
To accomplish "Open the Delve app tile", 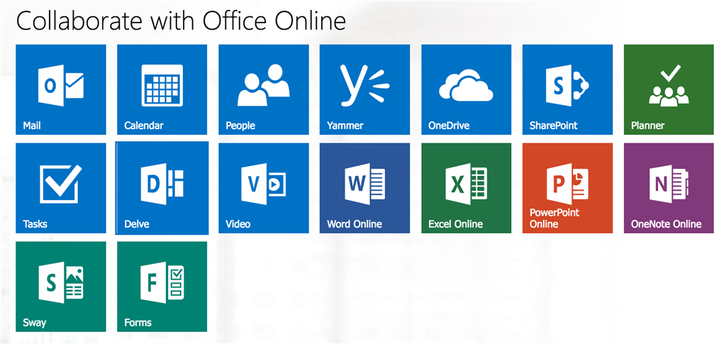I will point(162,188).
